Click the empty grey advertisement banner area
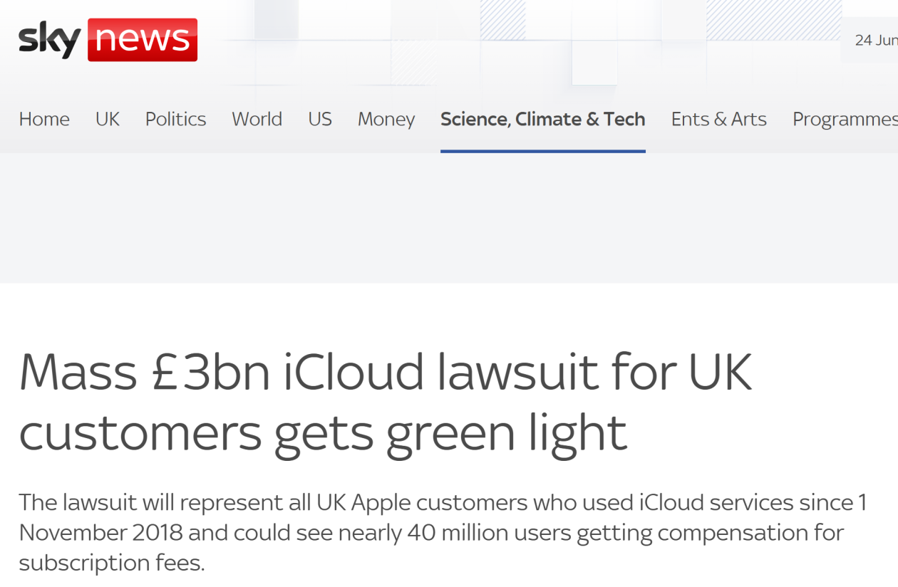The width and height of the screenshot is (898, 587). coord(449,218)
